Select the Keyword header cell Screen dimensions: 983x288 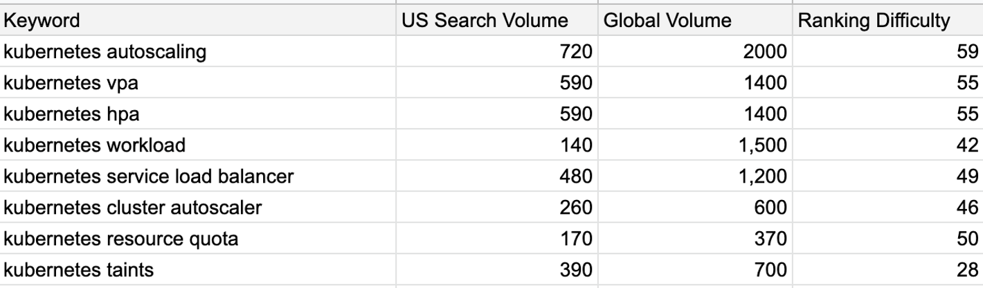(198, 20)
